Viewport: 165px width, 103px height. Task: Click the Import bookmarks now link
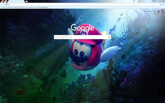[43, 7]
